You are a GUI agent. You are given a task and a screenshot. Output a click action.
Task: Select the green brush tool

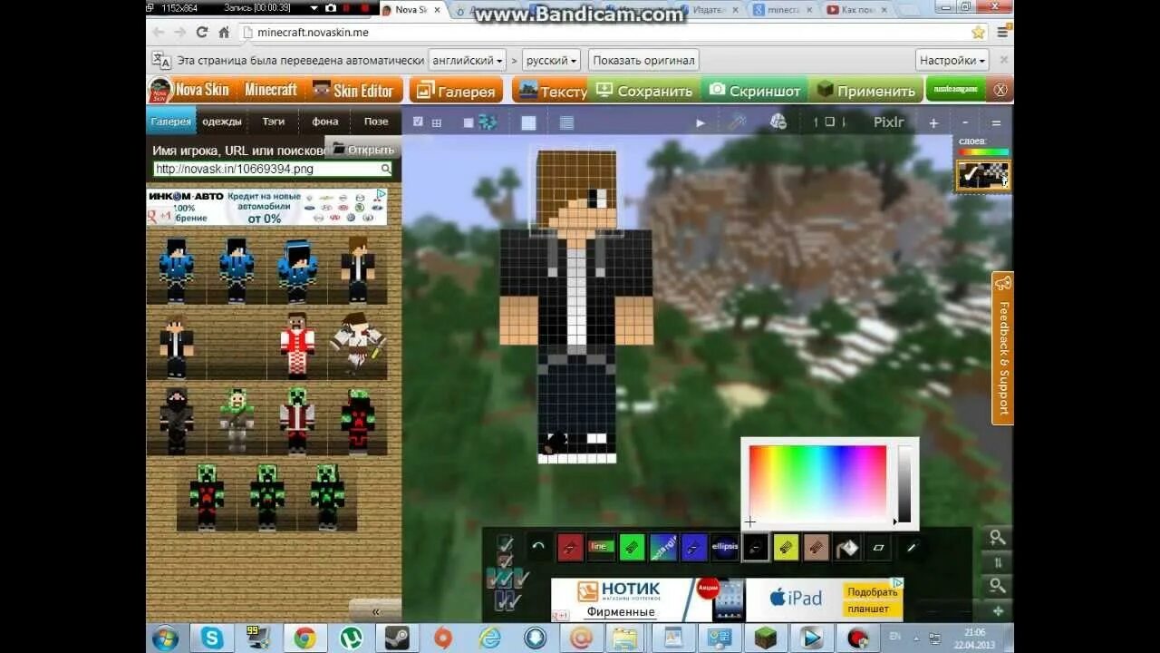coord(632,546)
